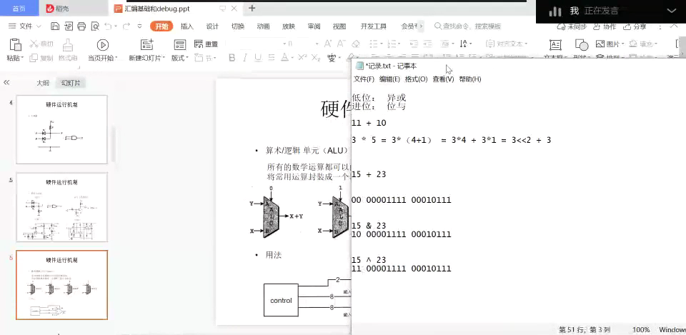Screen dimensions: 686x335
Task: Click the Text Box icon
Action: point(555,44)
